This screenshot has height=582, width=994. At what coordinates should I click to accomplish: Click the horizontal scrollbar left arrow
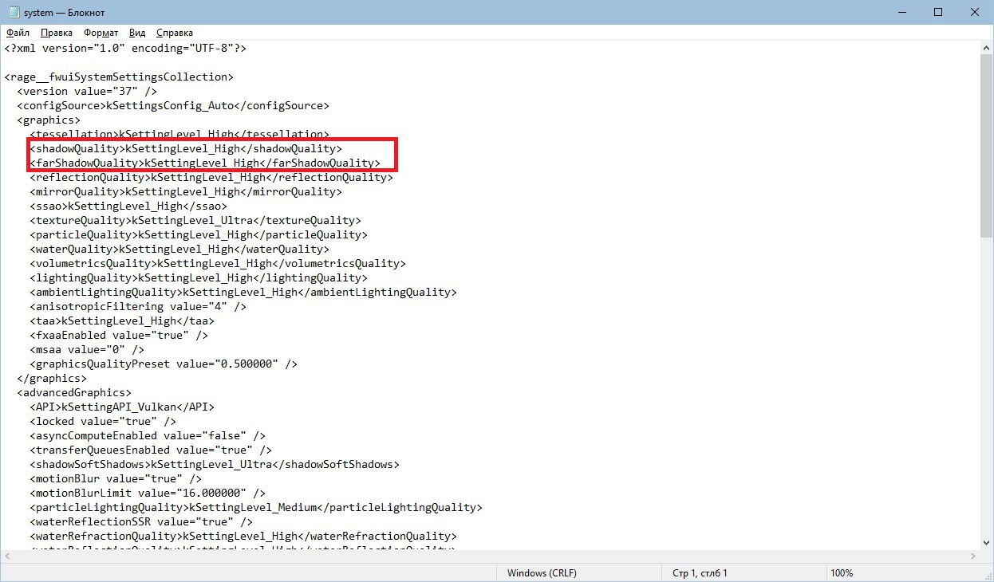point(7,556)
